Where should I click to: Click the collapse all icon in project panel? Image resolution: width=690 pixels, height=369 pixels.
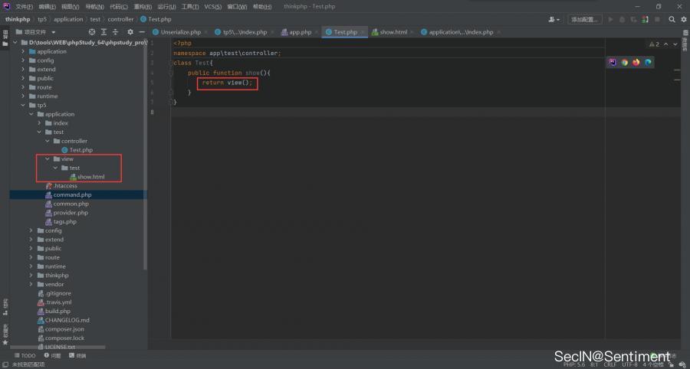(116, 32)
